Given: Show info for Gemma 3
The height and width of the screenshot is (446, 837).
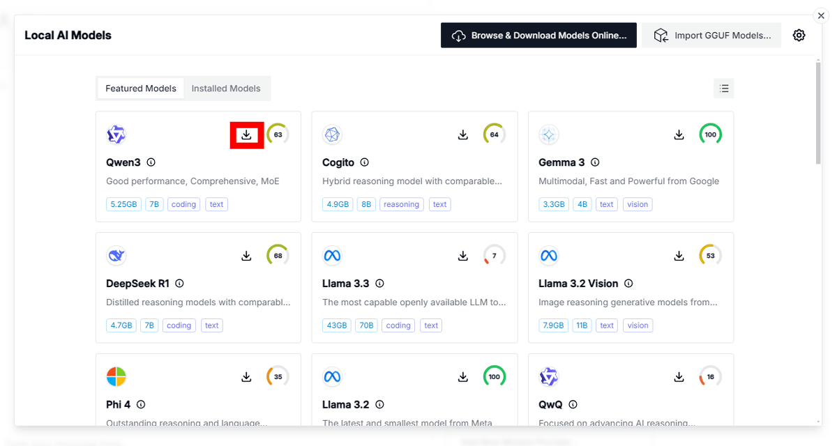Looking at the screenshot, I should pyautogui.click(x=595, y=162).
